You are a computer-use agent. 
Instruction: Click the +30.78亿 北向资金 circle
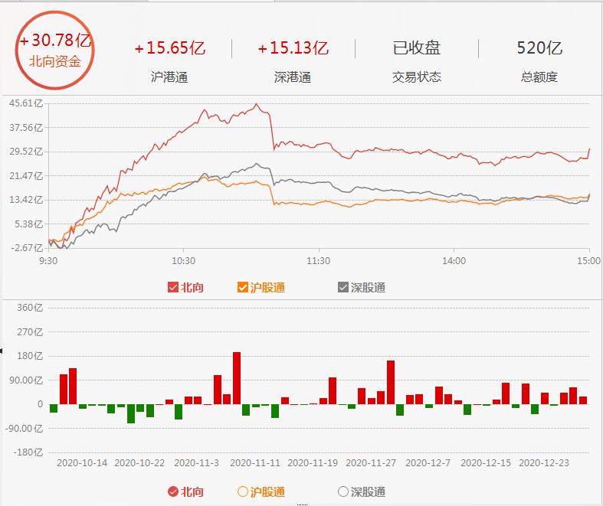coord(54,51)
